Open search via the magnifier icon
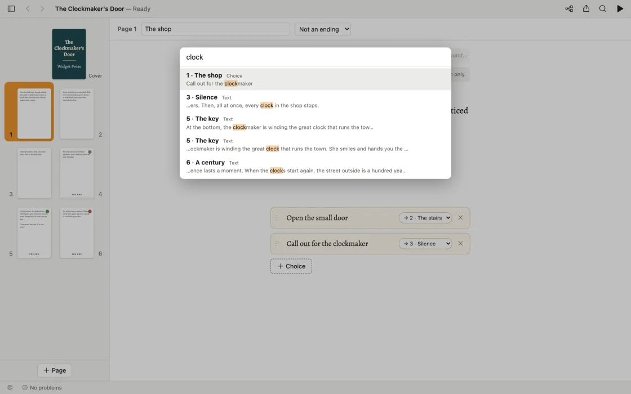 [602, 8]
